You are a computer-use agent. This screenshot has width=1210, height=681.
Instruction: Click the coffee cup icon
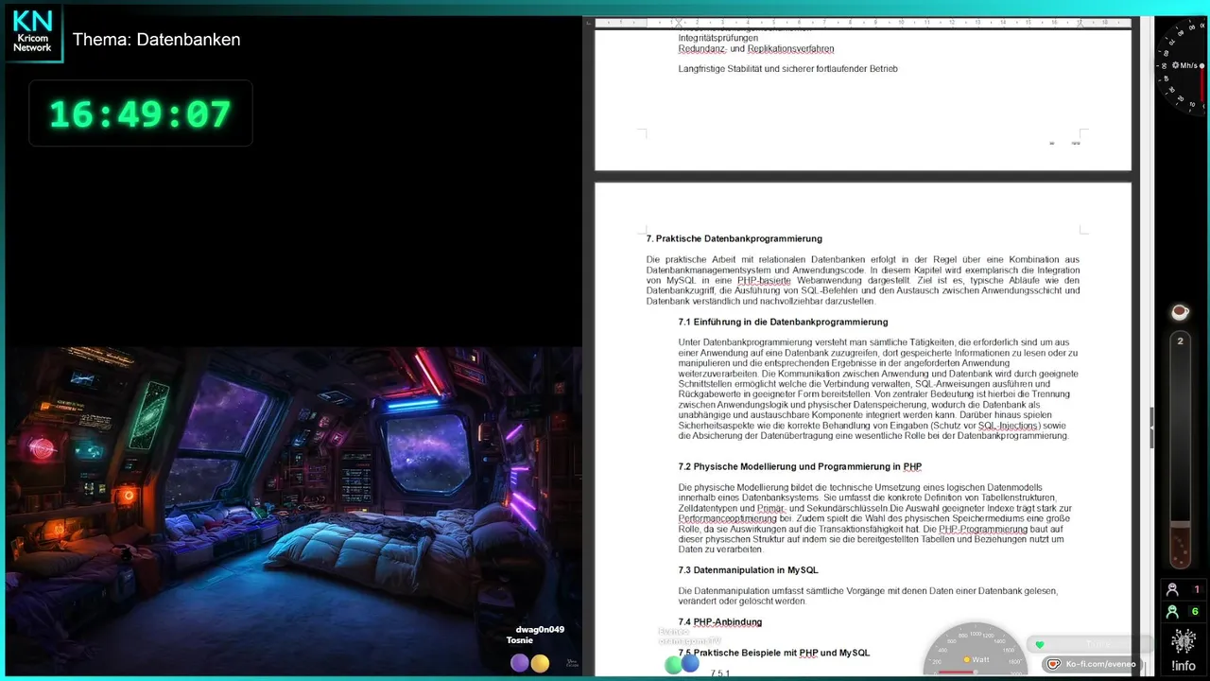pyautogui.click(x=1180, y=311)
